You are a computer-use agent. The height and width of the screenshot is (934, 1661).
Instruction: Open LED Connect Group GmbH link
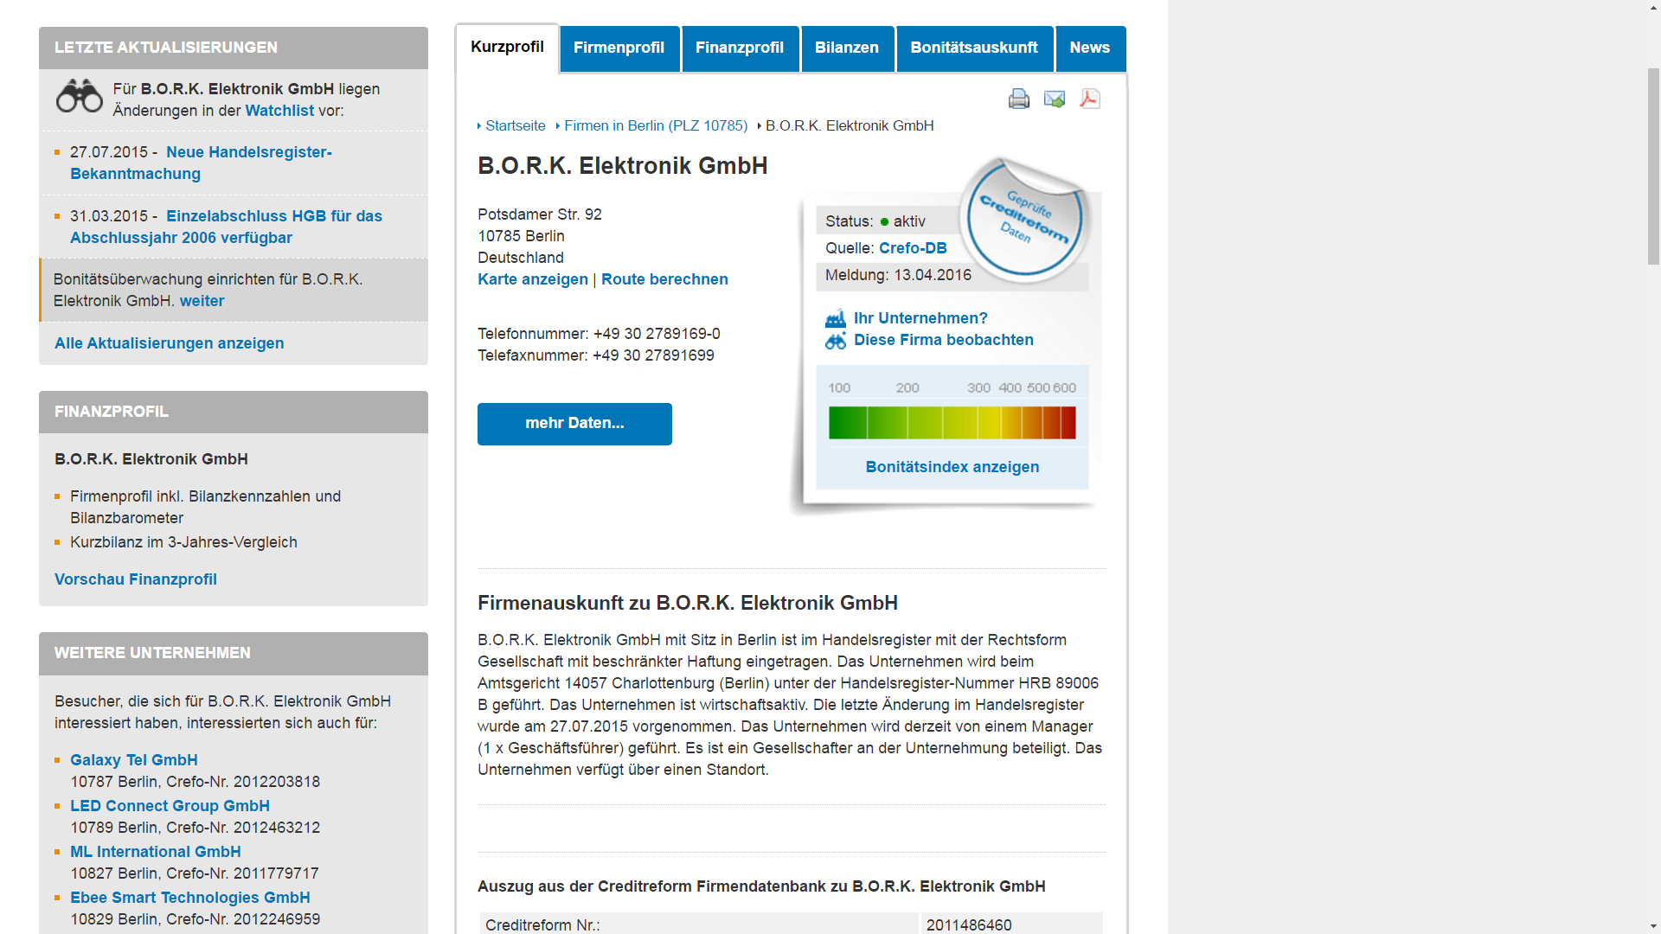(170, 806)
